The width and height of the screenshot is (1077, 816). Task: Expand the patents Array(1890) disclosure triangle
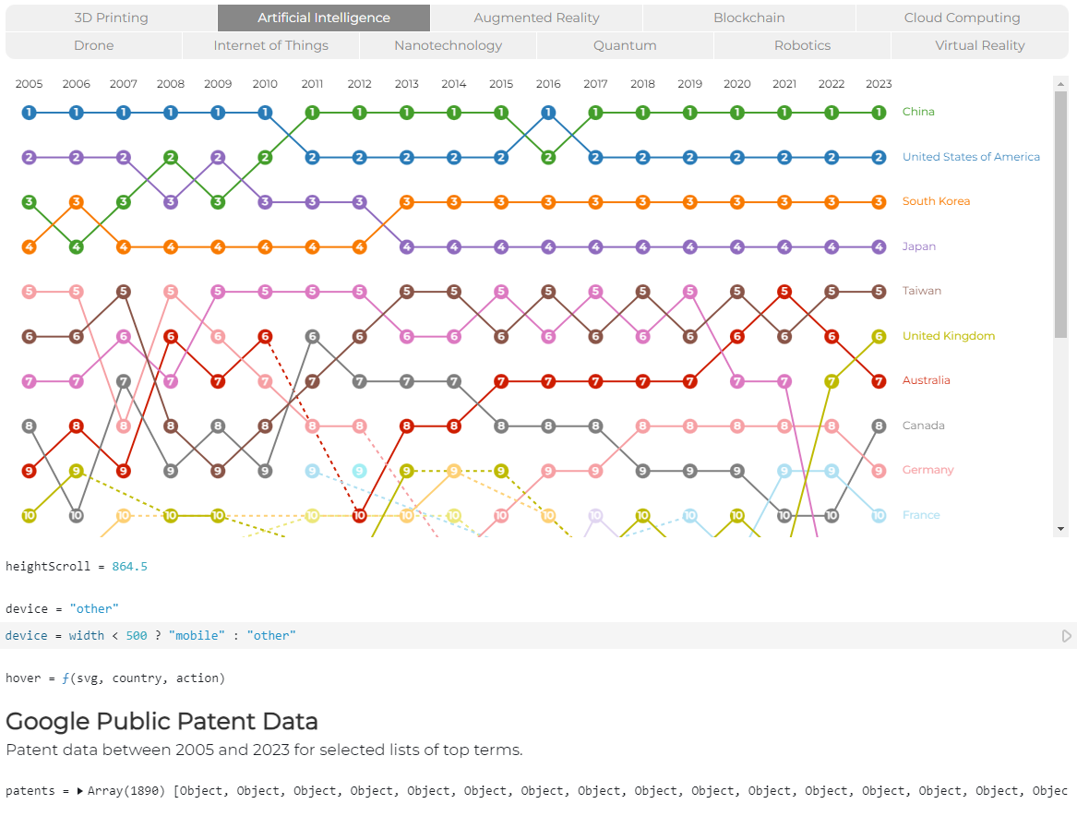[x=80, y=791]
